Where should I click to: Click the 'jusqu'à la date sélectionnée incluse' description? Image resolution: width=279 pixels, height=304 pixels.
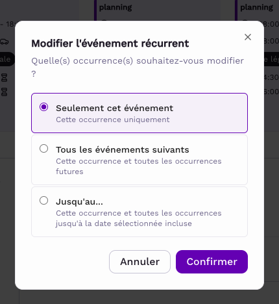tap(139, 218)
